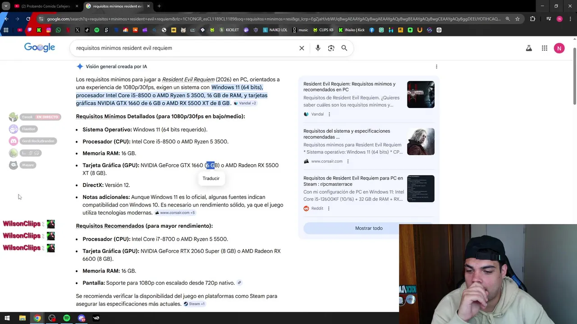Open the INaiko | Kick bookmark
The image size is (577, 324).
tap(352, 30)
